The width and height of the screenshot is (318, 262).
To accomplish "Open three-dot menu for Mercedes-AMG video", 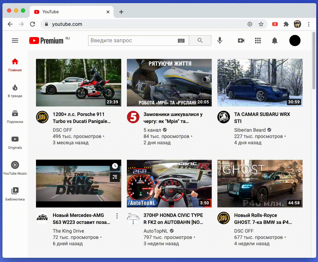I will (117, 216).
